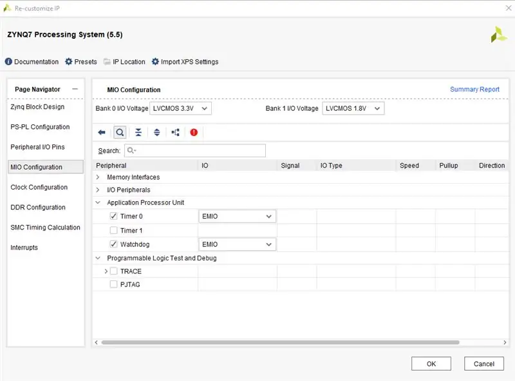
Task: Click the IO Type column header
Action: pyautogui.click(x=357, y=165)
